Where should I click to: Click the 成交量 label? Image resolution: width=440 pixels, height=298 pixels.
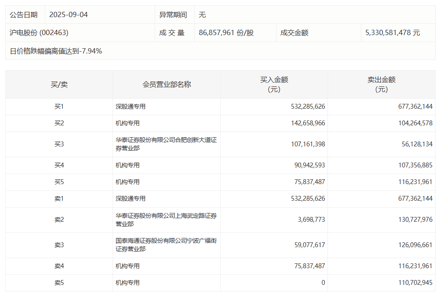point(172,33)
